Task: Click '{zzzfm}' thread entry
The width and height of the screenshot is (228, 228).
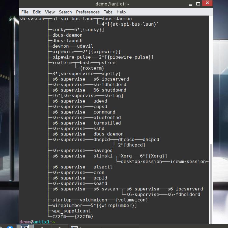Action: pyautogui.click(x=84, y=216)
